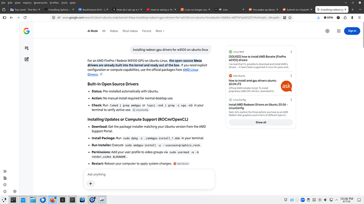
Task: Open a new browser tab
Action: click(x=352, y=10)
